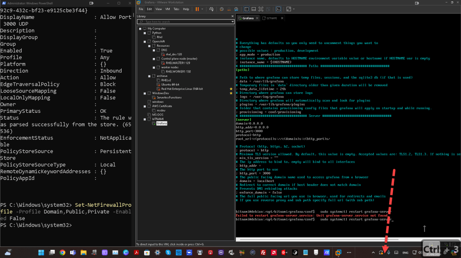The image size is (461, 258).
Task: Open the Help menu in VMware
Action: [x=186, y=9]
